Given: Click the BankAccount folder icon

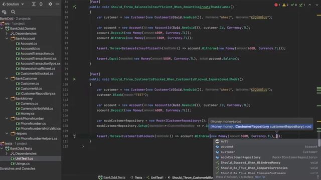Looking at the screenshot, I should [13, 38].
